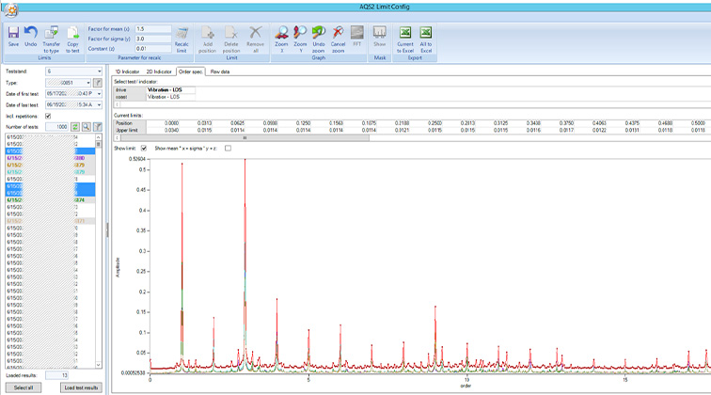Screen dimensions: 711x395
Task: Click the green refresh icon beside Number of tests
Action: point(75,127)
